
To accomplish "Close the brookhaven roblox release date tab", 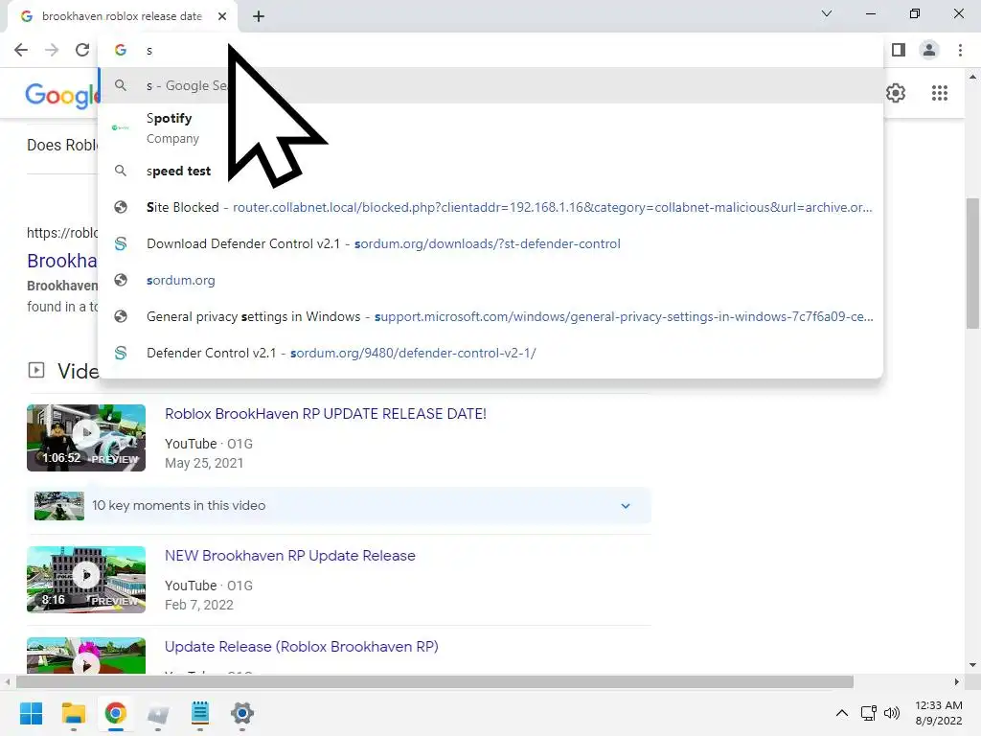I will click(x=222, y=17).
